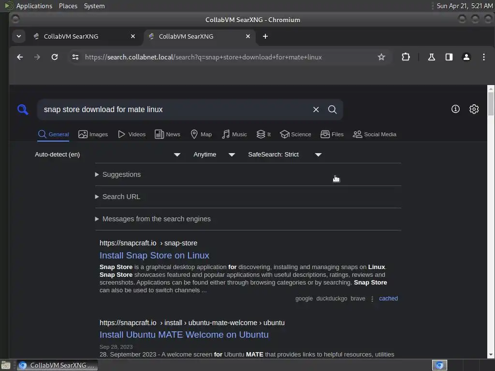Open Install Ubuntu MATE Welcome on Ubuntu
This screenshot has height=371, width=495.
184,335
